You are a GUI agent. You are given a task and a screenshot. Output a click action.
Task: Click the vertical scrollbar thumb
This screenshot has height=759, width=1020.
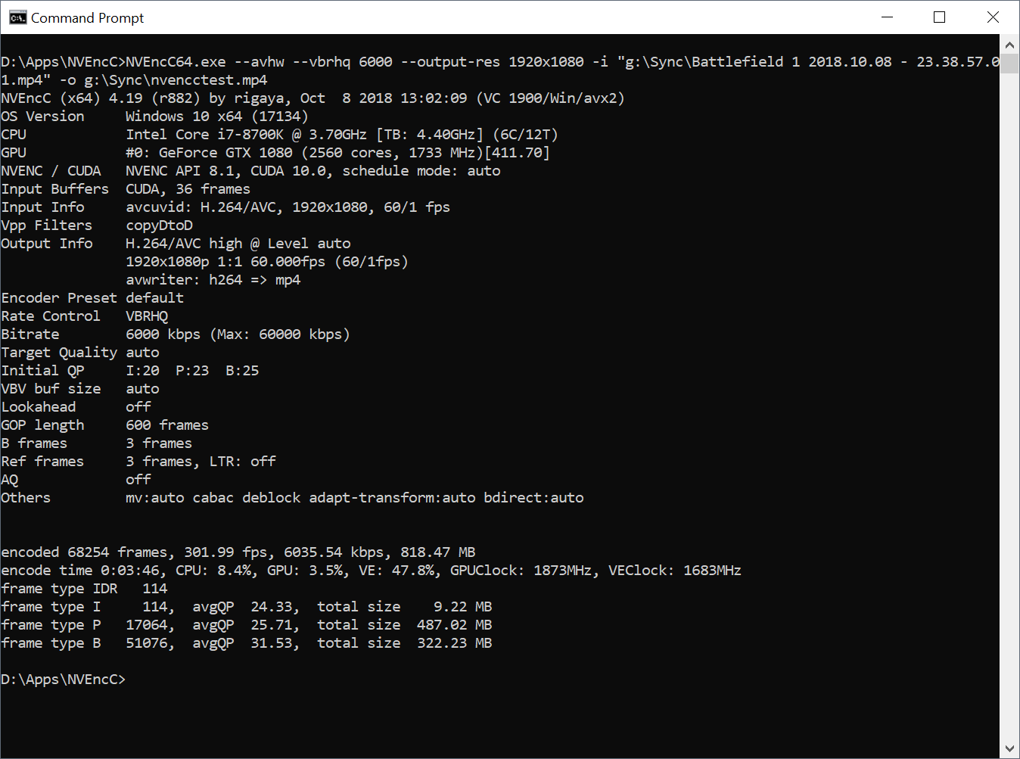pos(1009,64)
